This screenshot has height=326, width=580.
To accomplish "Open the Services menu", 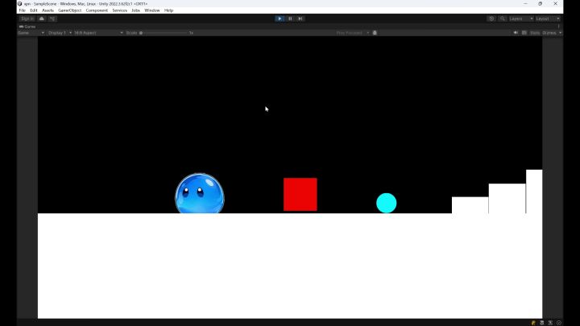I will [x=119, y=10].
